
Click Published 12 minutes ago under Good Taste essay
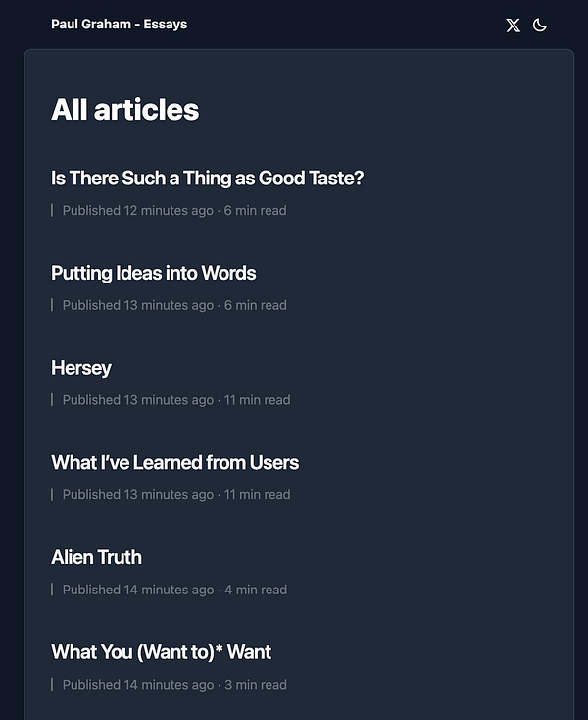coord(137,210)
